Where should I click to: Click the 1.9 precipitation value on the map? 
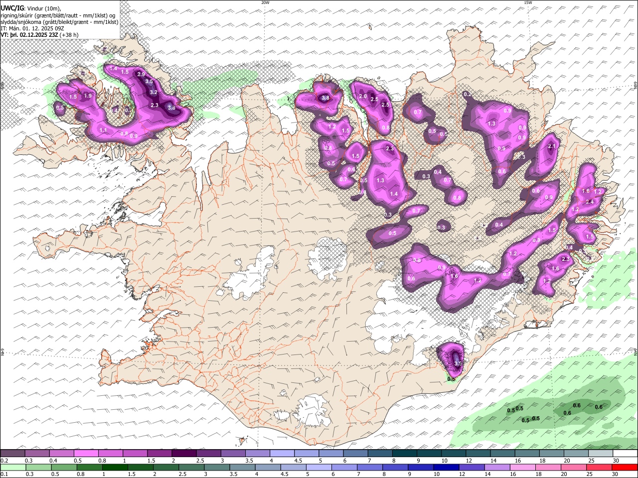pyautogui.click(x=88, y=96)
